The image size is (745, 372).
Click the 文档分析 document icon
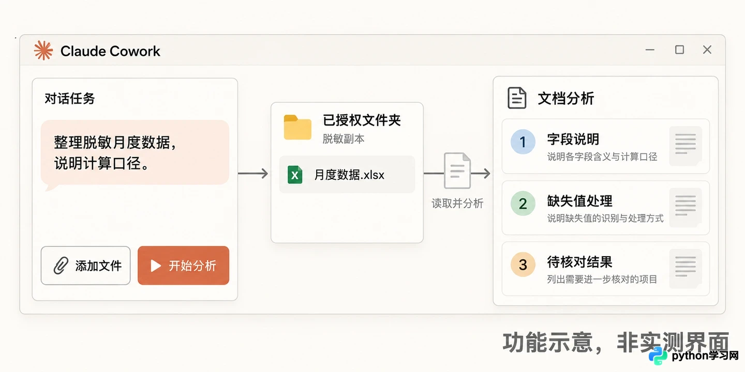517,98
